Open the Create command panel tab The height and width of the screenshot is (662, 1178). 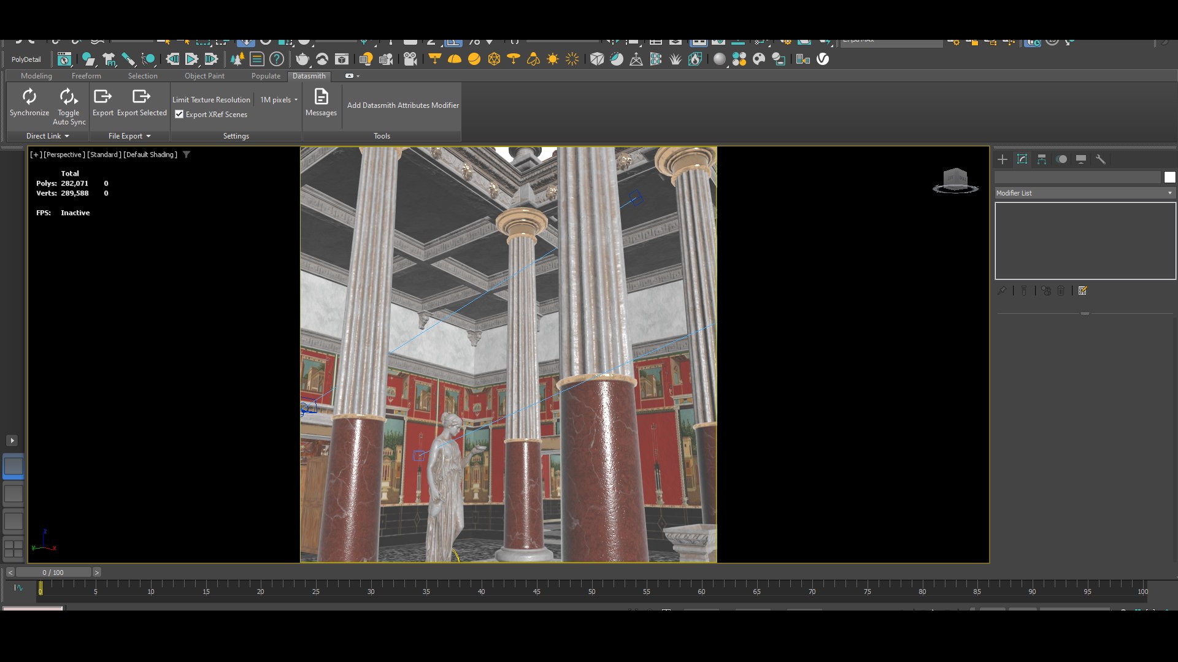[x=1003, y=159]
